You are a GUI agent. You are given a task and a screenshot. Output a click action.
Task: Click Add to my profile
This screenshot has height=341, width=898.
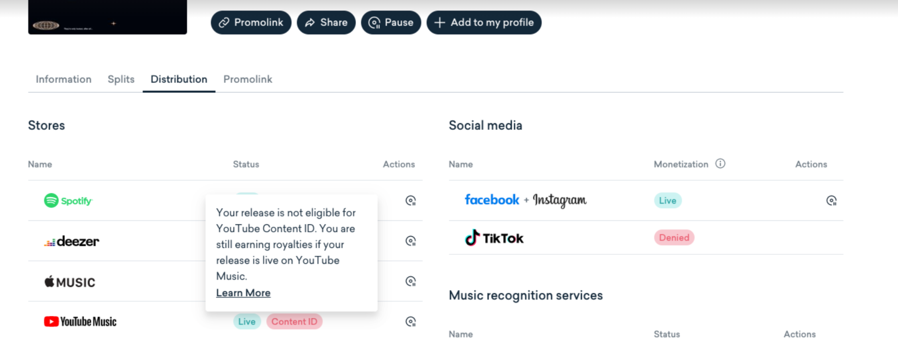(x=484, y=22)
